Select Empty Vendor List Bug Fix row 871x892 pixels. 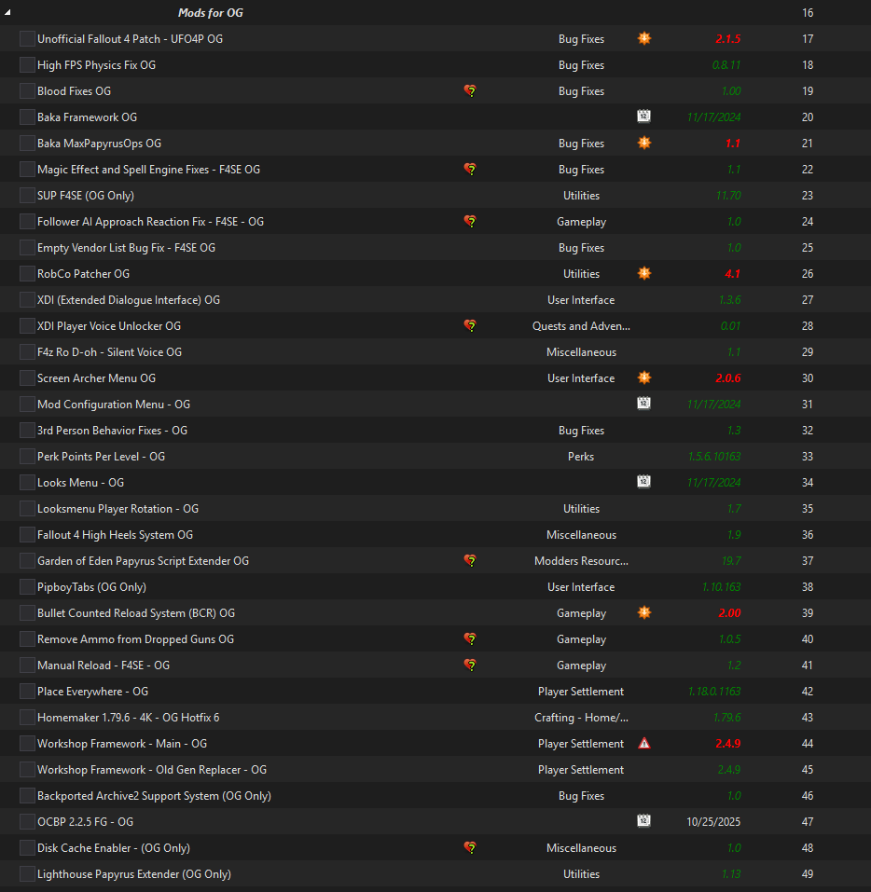435,247
